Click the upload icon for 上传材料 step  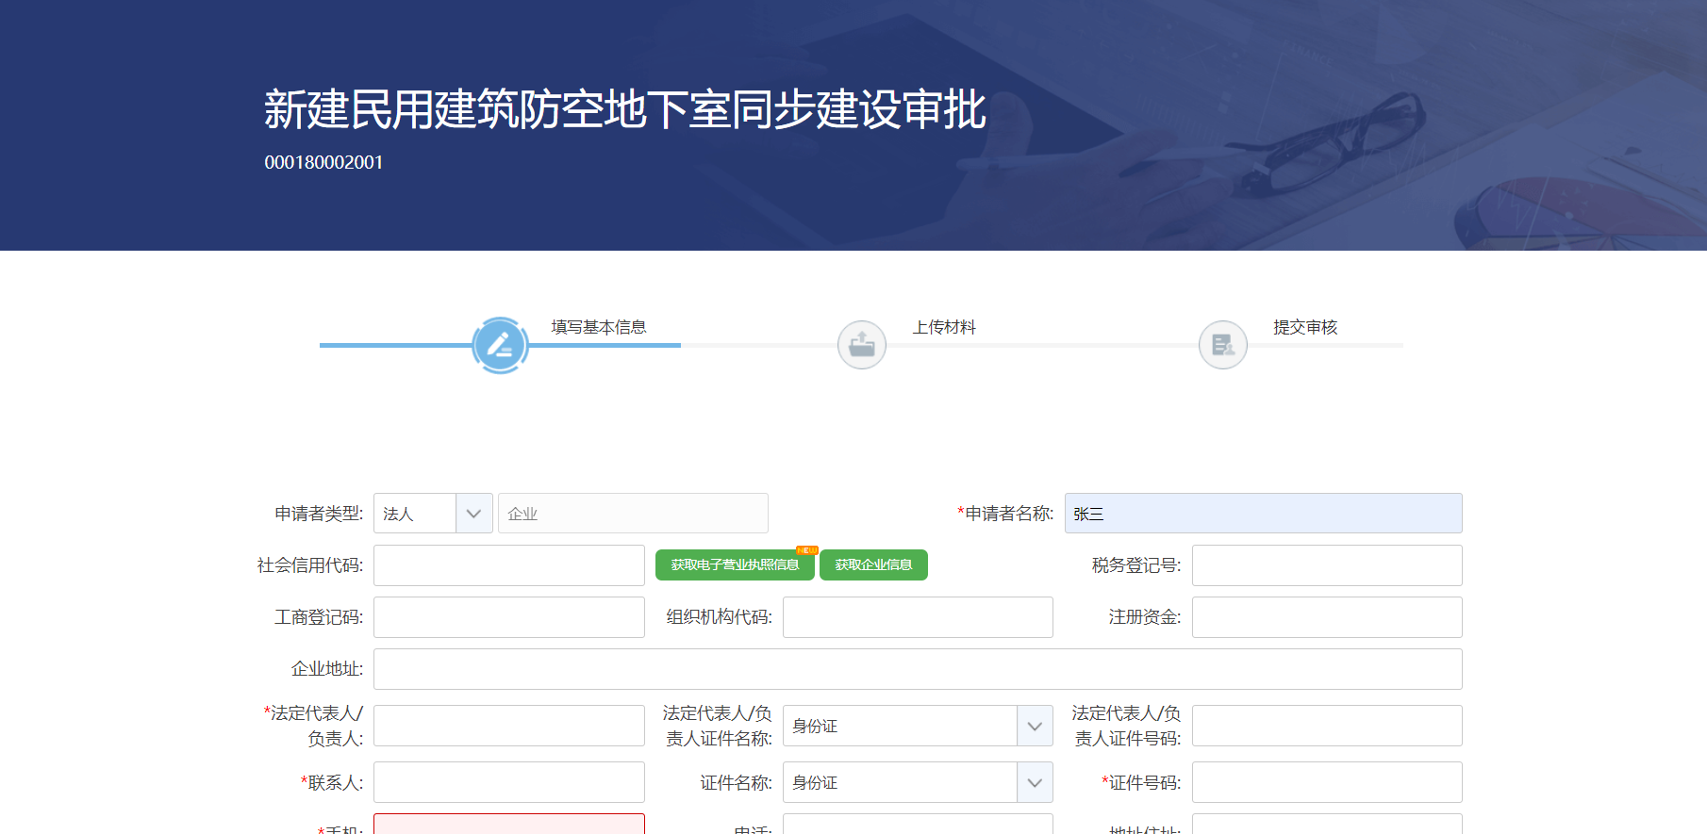[x=861, y=345]
